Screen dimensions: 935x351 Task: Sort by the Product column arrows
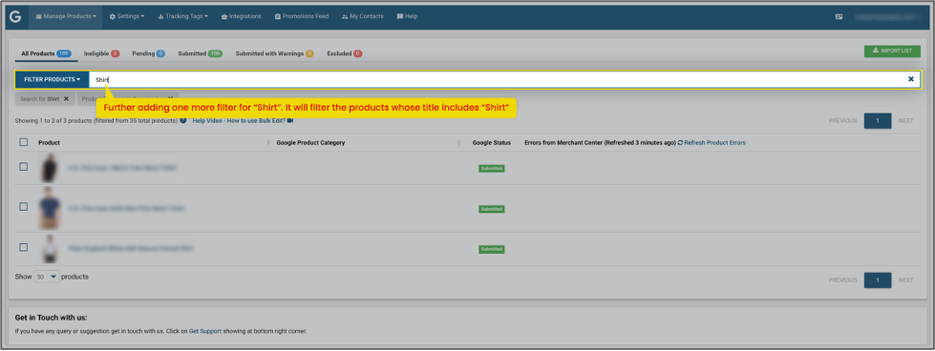(267, 143)
